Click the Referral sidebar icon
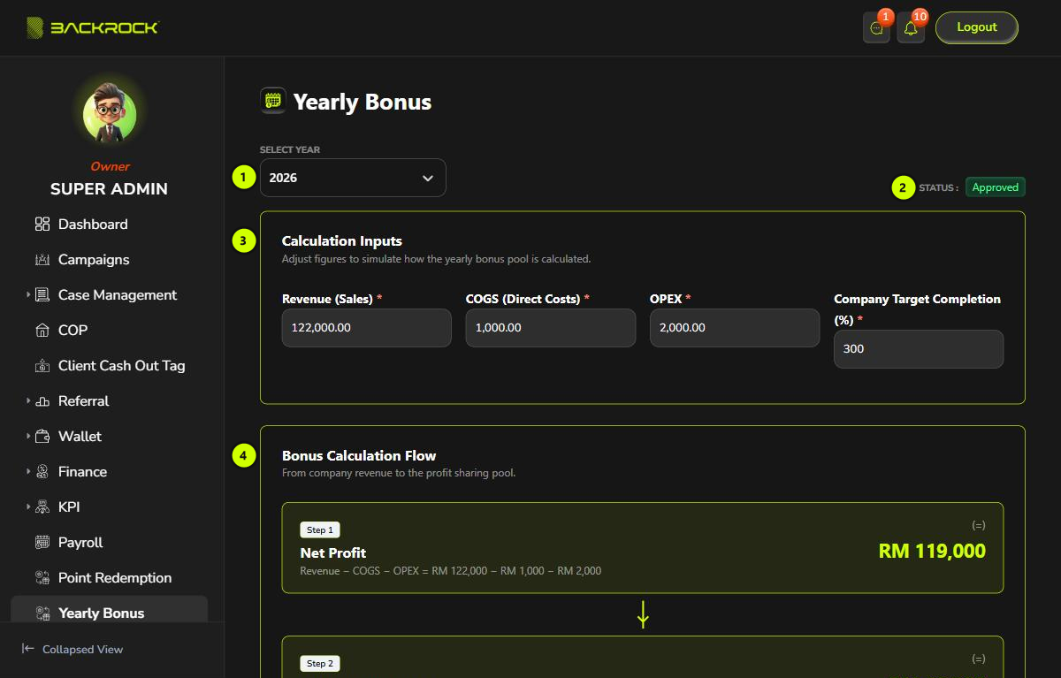The height and width of the screenshot is (678, 1061). [42, 401]
